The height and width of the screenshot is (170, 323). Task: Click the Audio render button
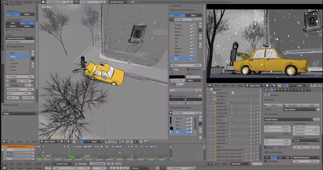click(310, 105)
